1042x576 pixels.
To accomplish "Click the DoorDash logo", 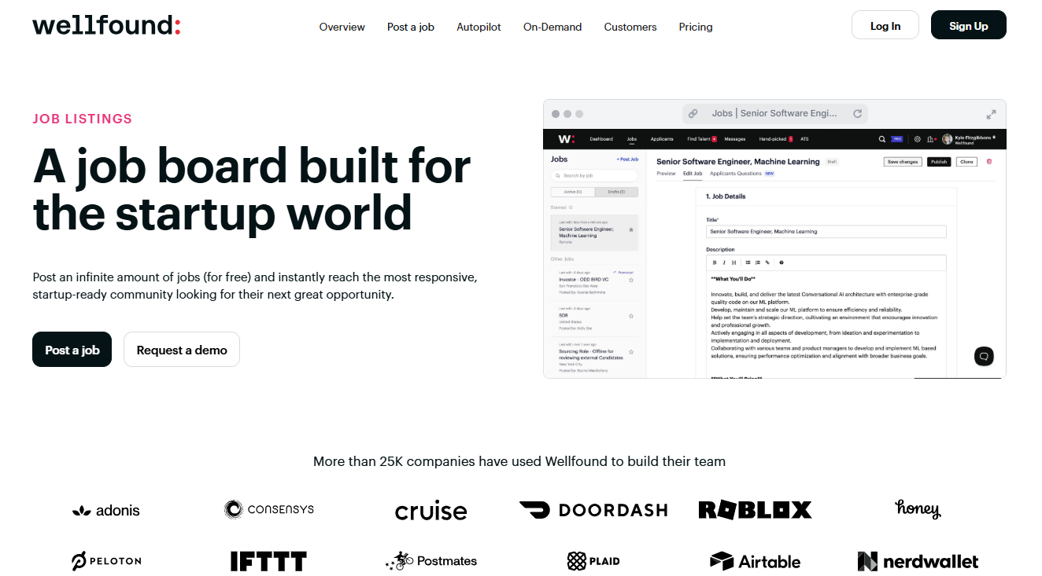I will (593, 510).
